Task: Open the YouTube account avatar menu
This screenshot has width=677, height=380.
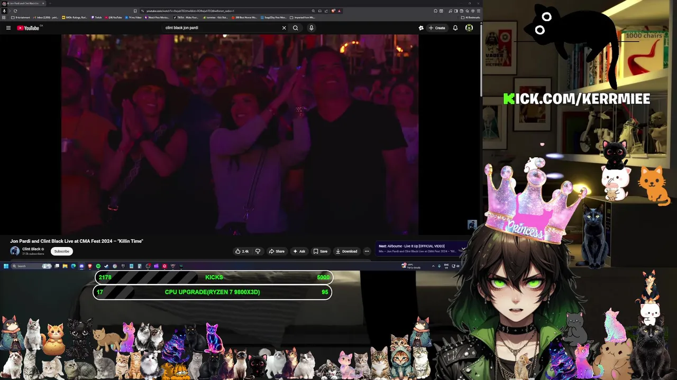Action: 469,28
